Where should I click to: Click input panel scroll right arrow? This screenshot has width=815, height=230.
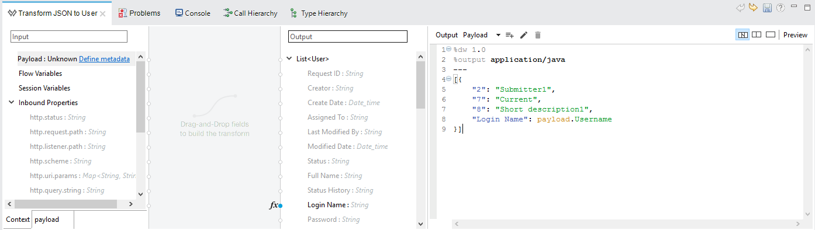pyautogui.click(x=130, y=204)
